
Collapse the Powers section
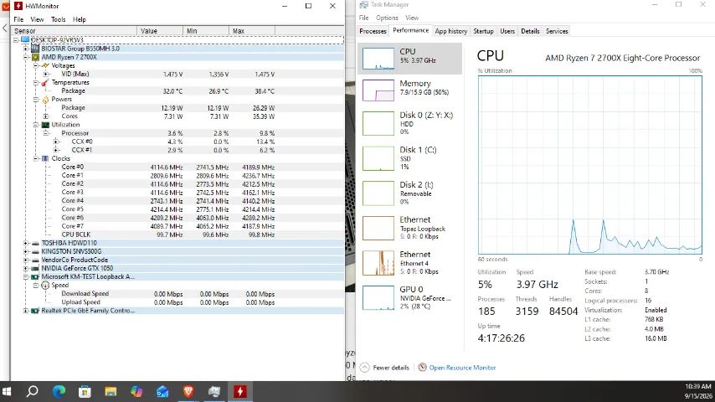pos(36,100)
